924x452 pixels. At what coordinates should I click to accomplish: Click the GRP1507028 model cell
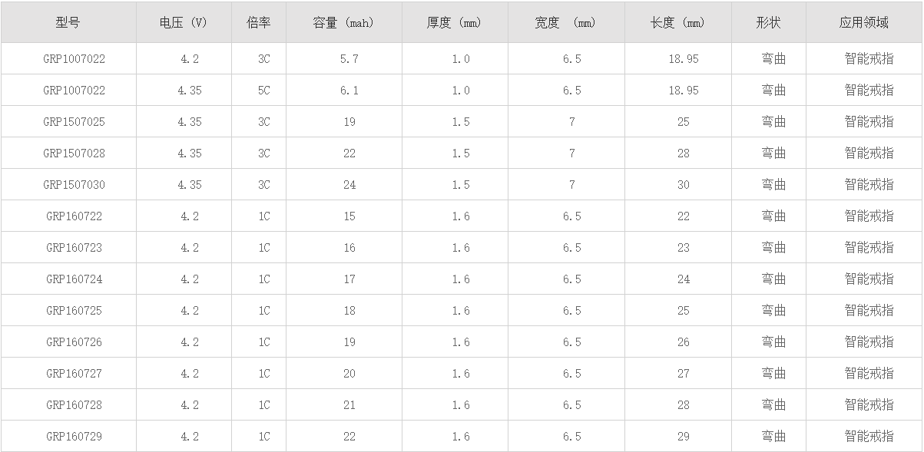(x=74, y=153)
